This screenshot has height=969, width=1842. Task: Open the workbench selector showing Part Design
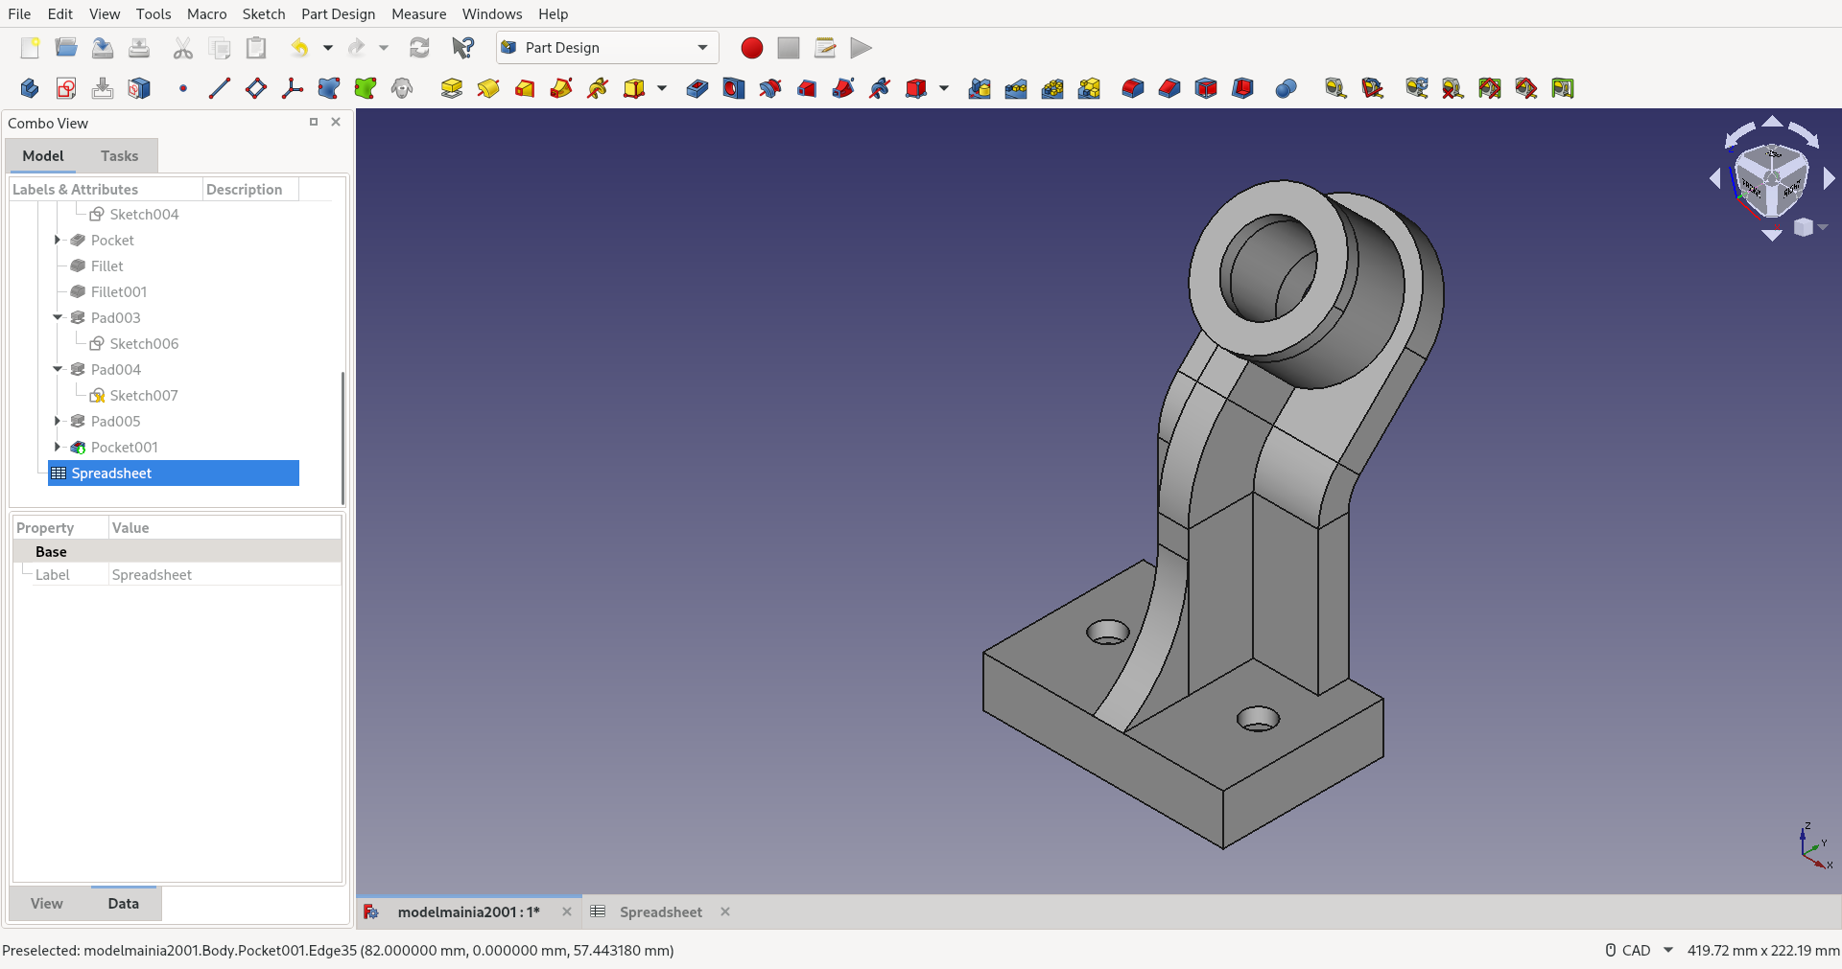point(606,47)
